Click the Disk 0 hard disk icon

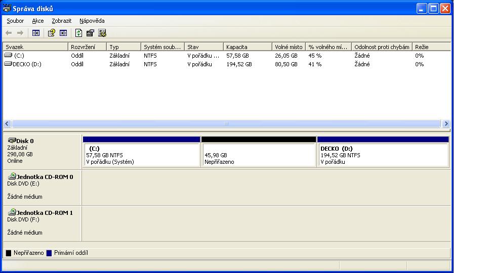[12, 140]
